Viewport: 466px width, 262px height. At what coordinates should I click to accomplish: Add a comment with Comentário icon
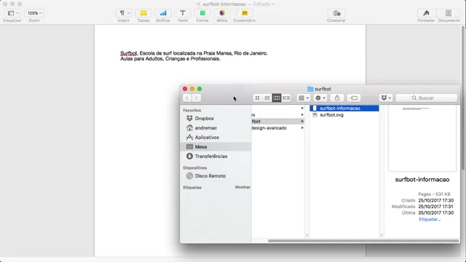coord(245,13)
